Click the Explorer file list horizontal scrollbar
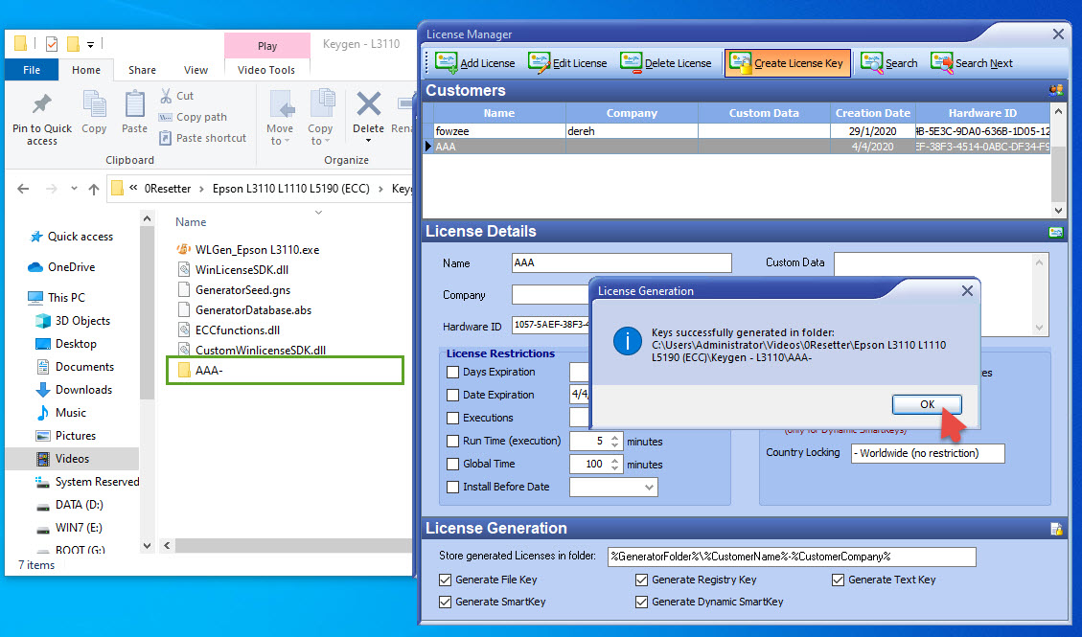Viewport: 1082px width, 637px height. coord(288,545)
